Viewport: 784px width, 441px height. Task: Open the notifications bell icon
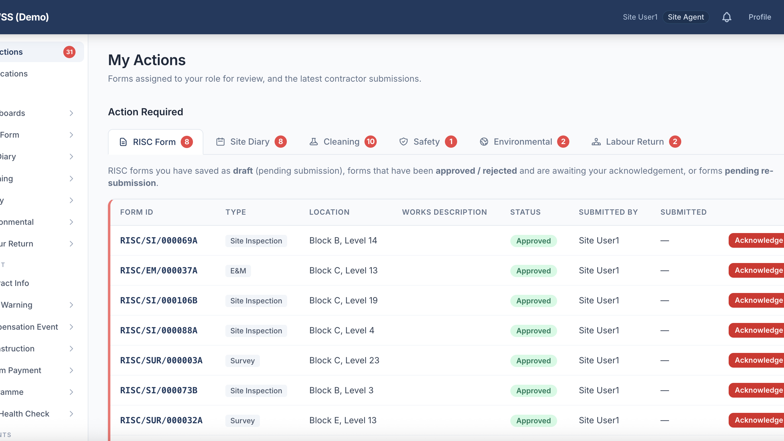[x=727, y=17]
